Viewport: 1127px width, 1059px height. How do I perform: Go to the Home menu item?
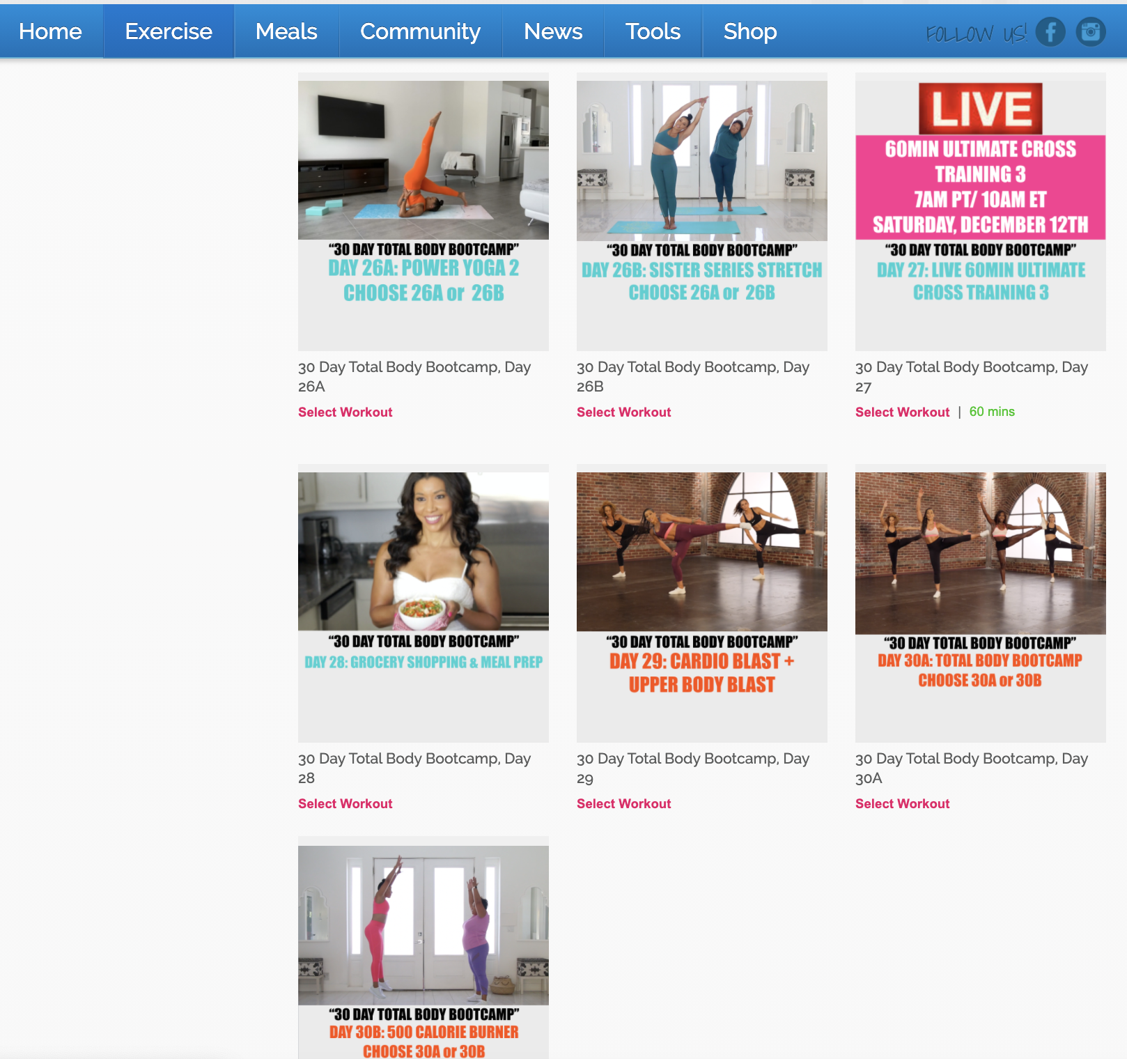[x=50, y=31]
